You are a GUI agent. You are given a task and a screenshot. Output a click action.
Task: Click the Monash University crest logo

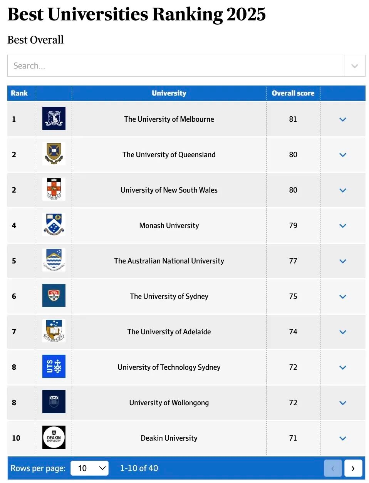click(x=54, y=225)
